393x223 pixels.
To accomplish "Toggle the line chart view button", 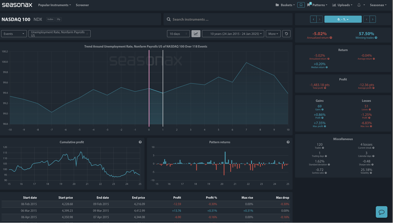I will pyautogui.click(x=196, y=34).
